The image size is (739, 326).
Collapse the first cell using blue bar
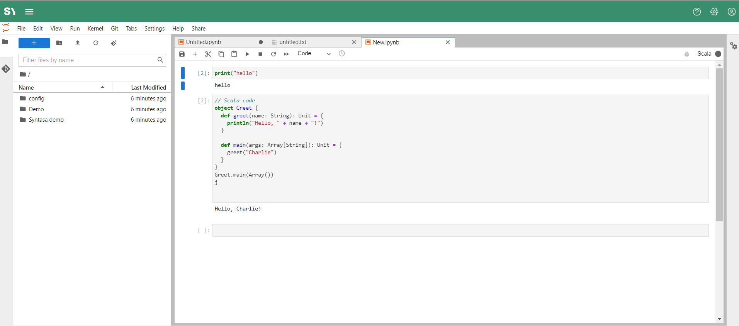click(183, 73)
